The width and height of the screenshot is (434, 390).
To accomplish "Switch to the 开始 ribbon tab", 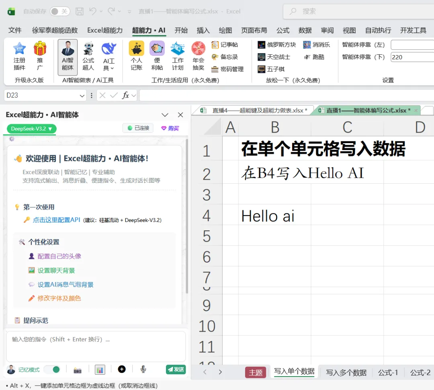I will pos(181,30).
